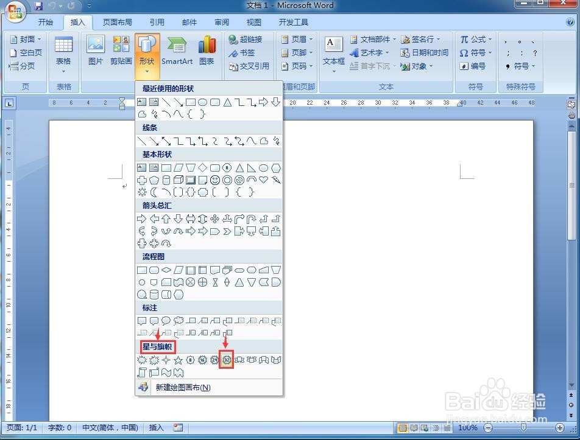Insert a Chart
The height and width of the screenshot is (440, 580).
(207, 51)
